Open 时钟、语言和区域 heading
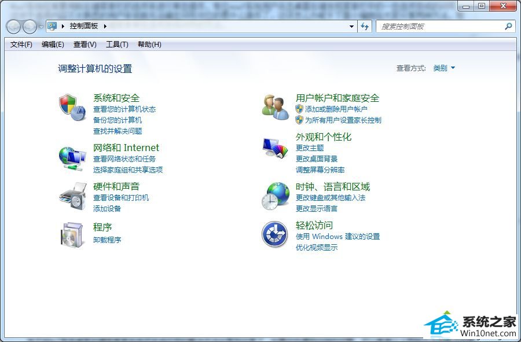The width and height of the screenshot is (521, 342). (x=333, y=186)
